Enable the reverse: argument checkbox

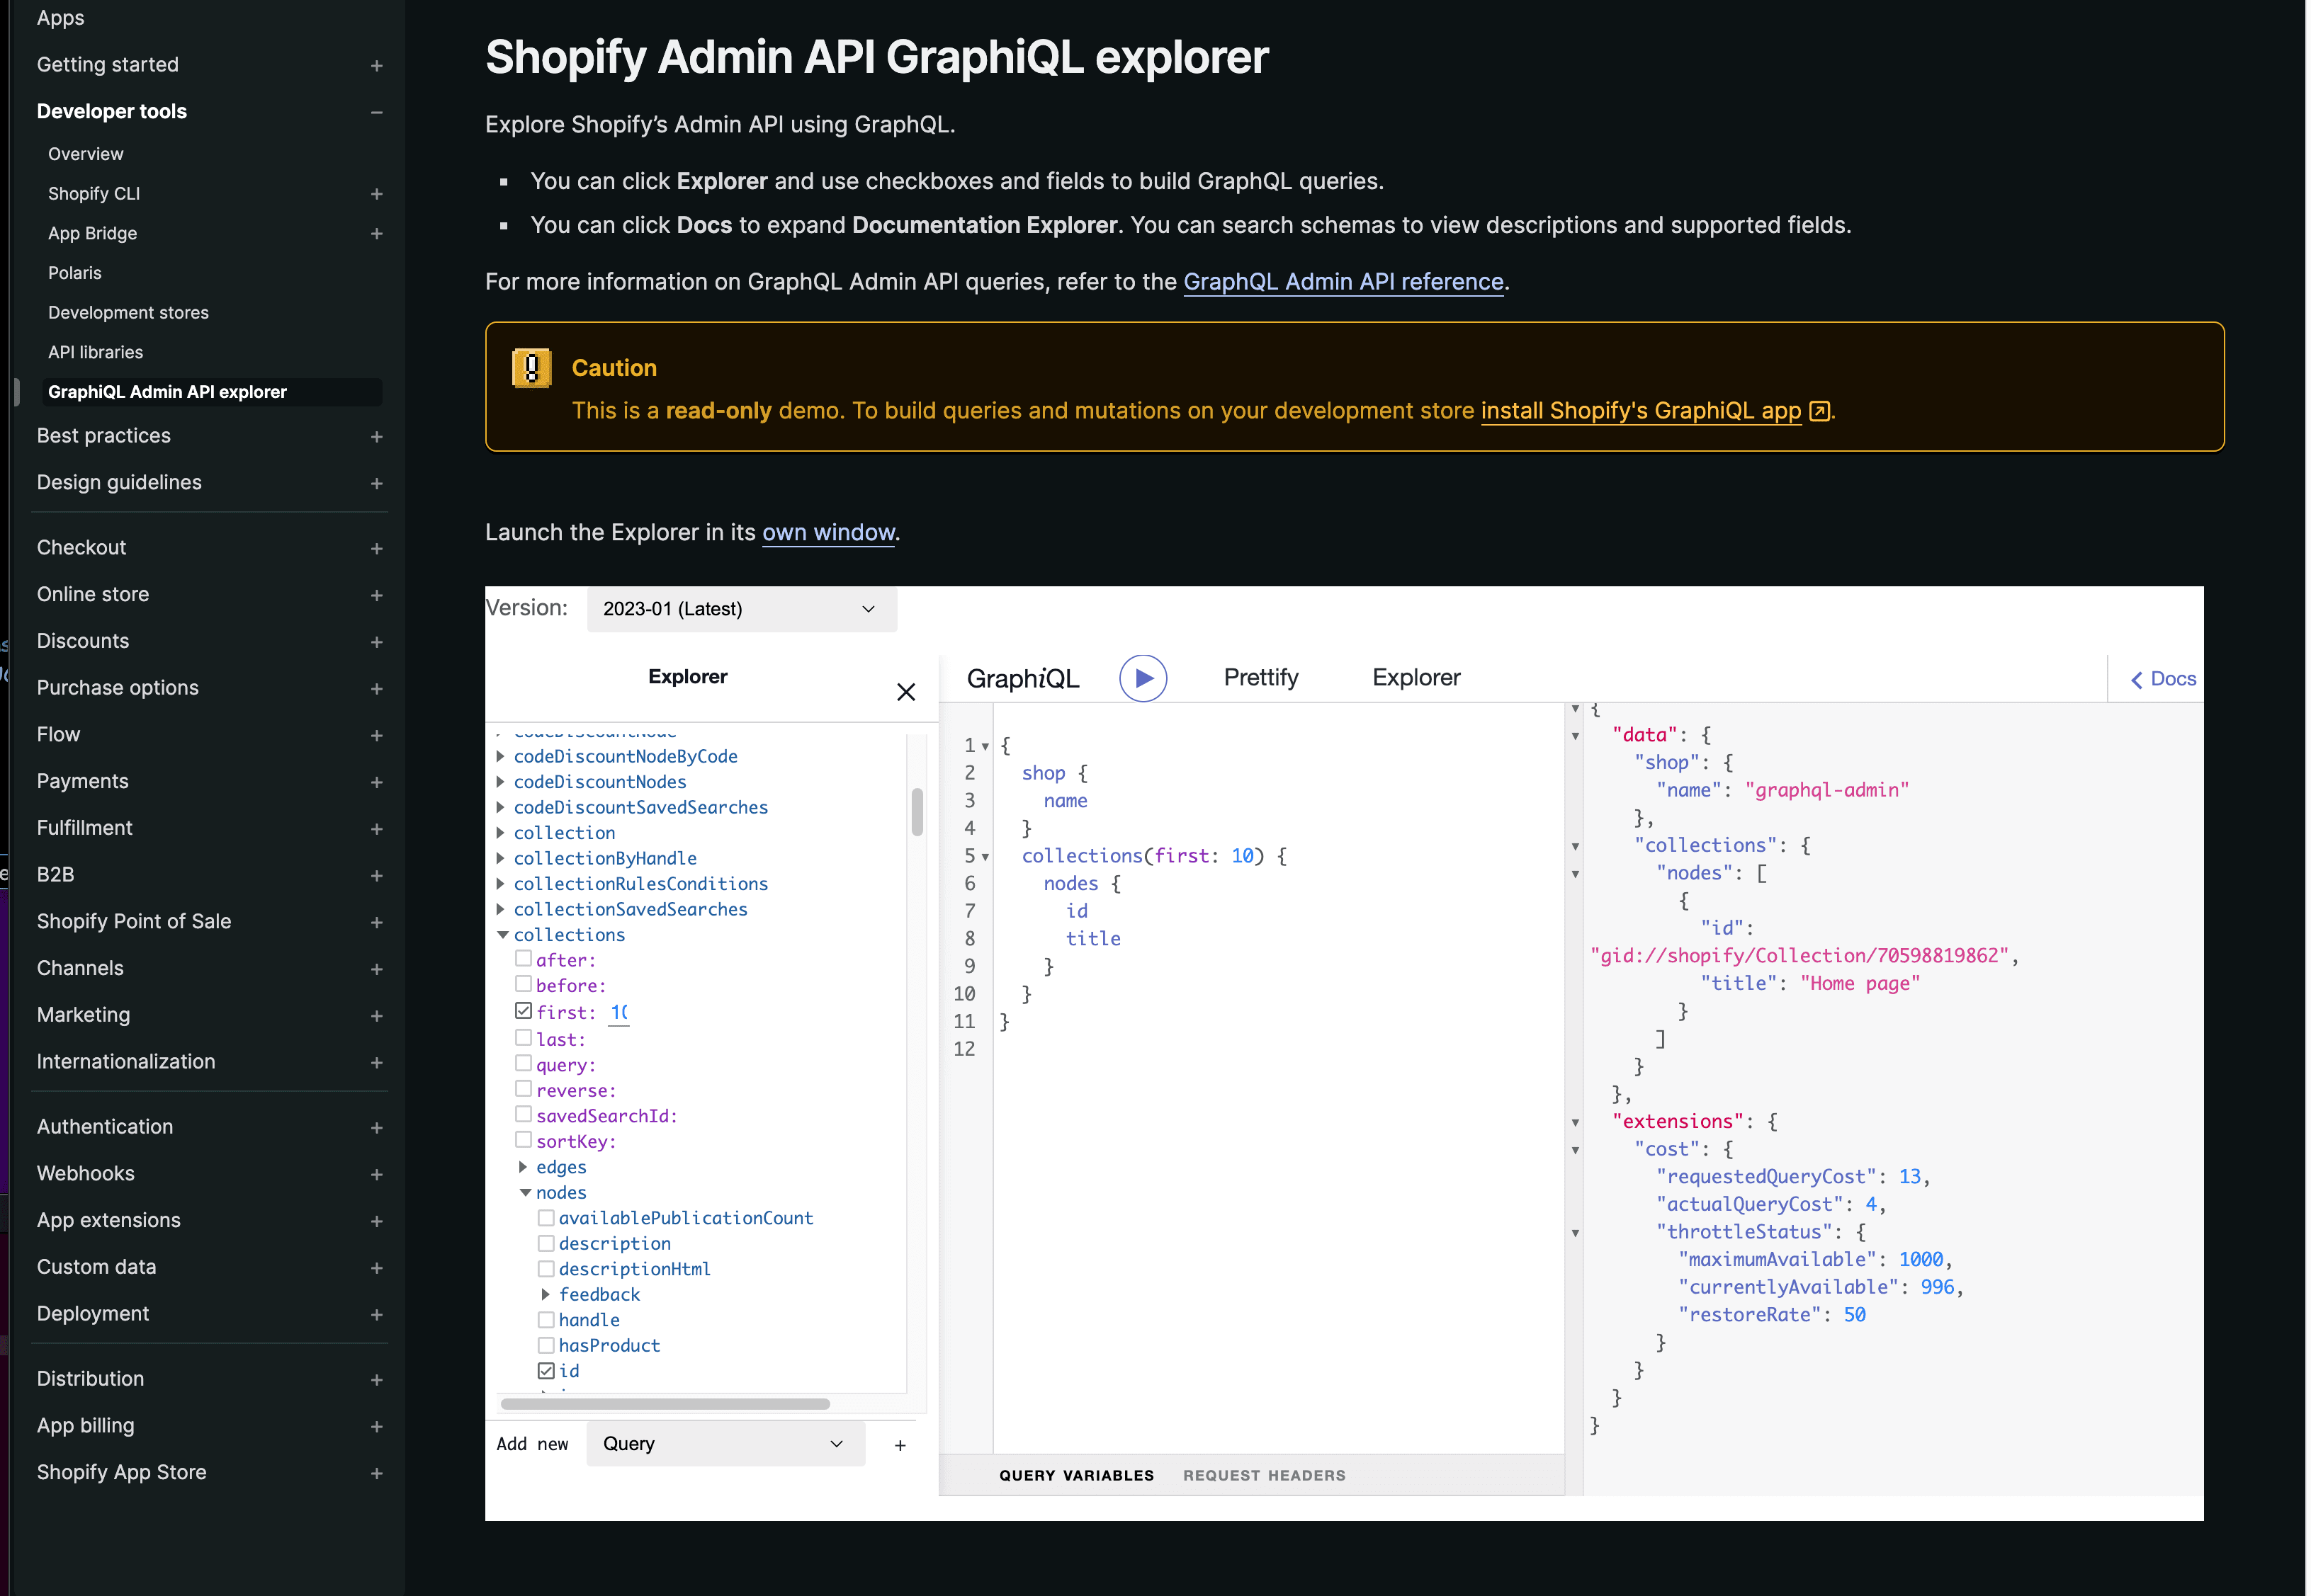pos(524,1088)
